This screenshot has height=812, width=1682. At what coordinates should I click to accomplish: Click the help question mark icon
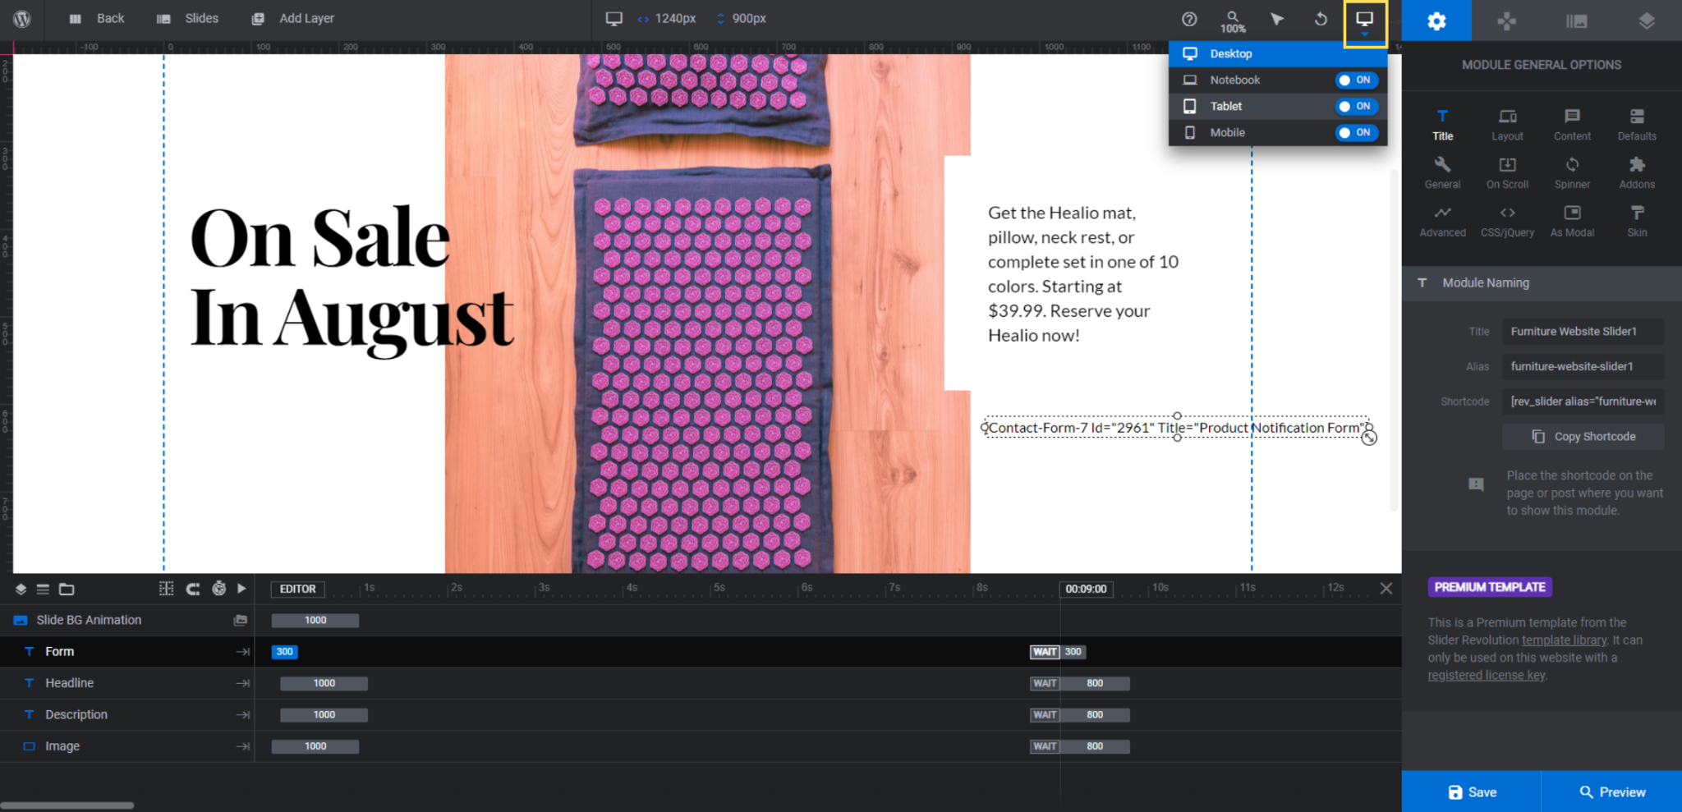tap(1189, 19)
